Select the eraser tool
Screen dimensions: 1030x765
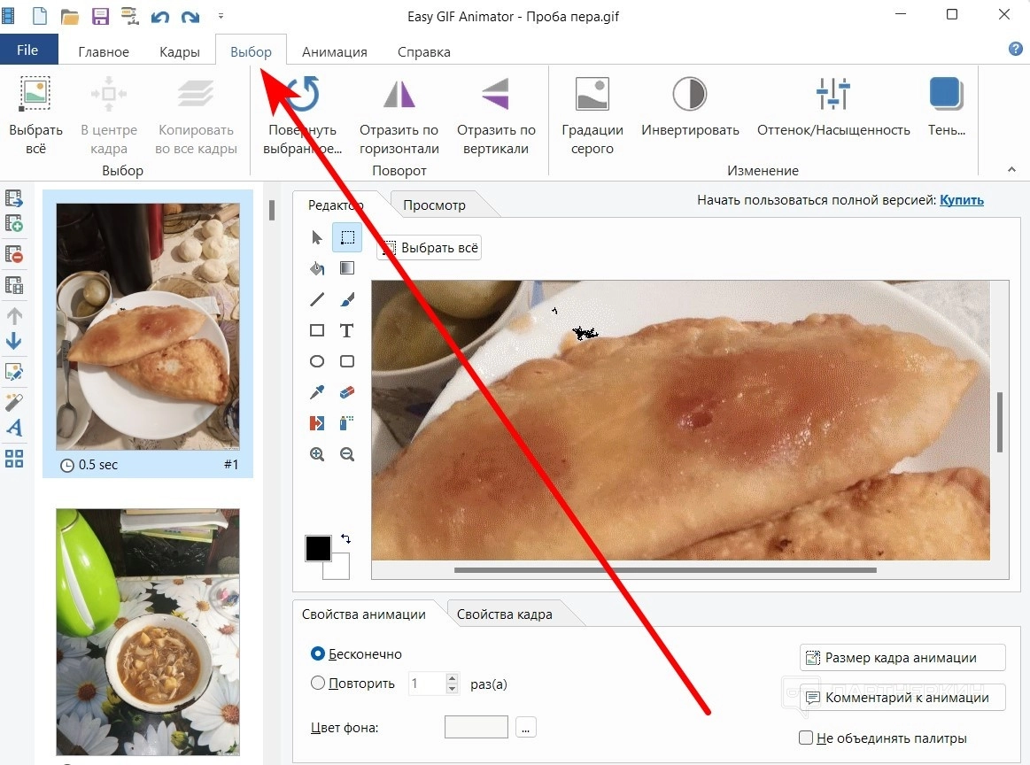[347, 392]
